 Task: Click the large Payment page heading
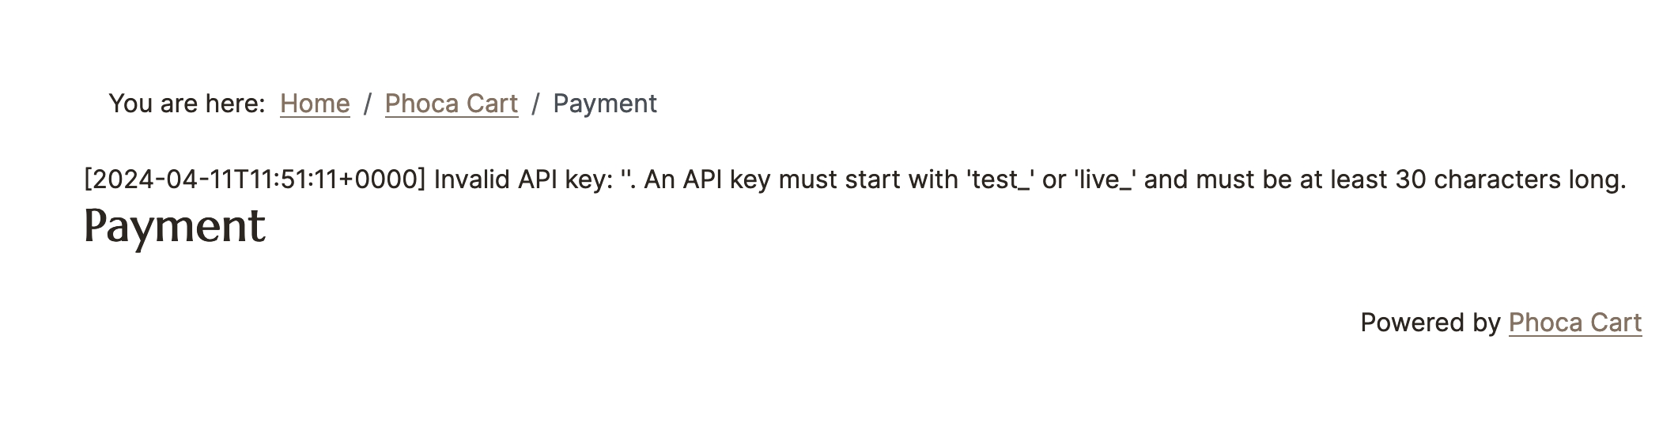point(174,226)
